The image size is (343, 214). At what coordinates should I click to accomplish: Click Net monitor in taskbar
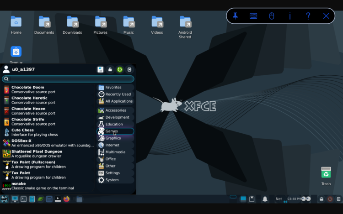pyautogui.click(x=279, y=199)
